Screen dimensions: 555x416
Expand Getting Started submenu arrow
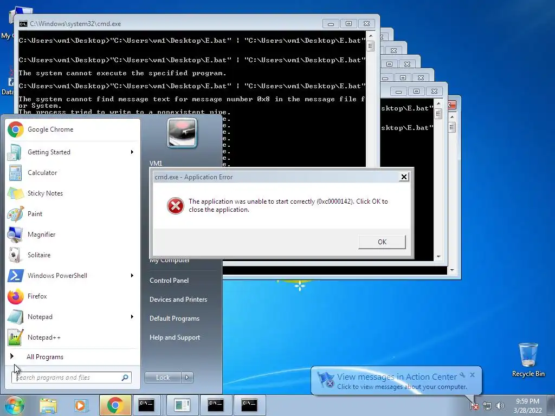pyautogui.click(x=132, y=152)
